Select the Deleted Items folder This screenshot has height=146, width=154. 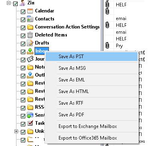click(51, 35)
